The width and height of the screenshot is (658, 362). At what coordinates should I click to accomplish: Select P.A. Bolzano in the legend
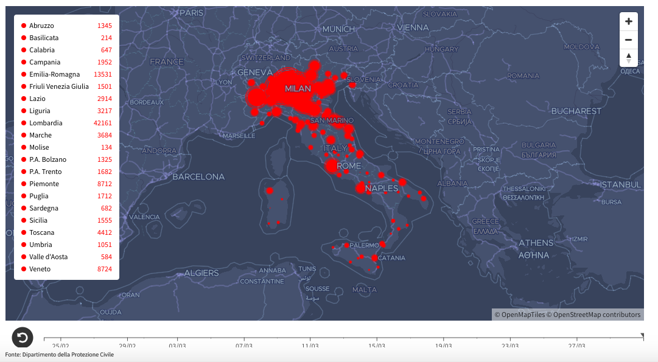point(66,159)
